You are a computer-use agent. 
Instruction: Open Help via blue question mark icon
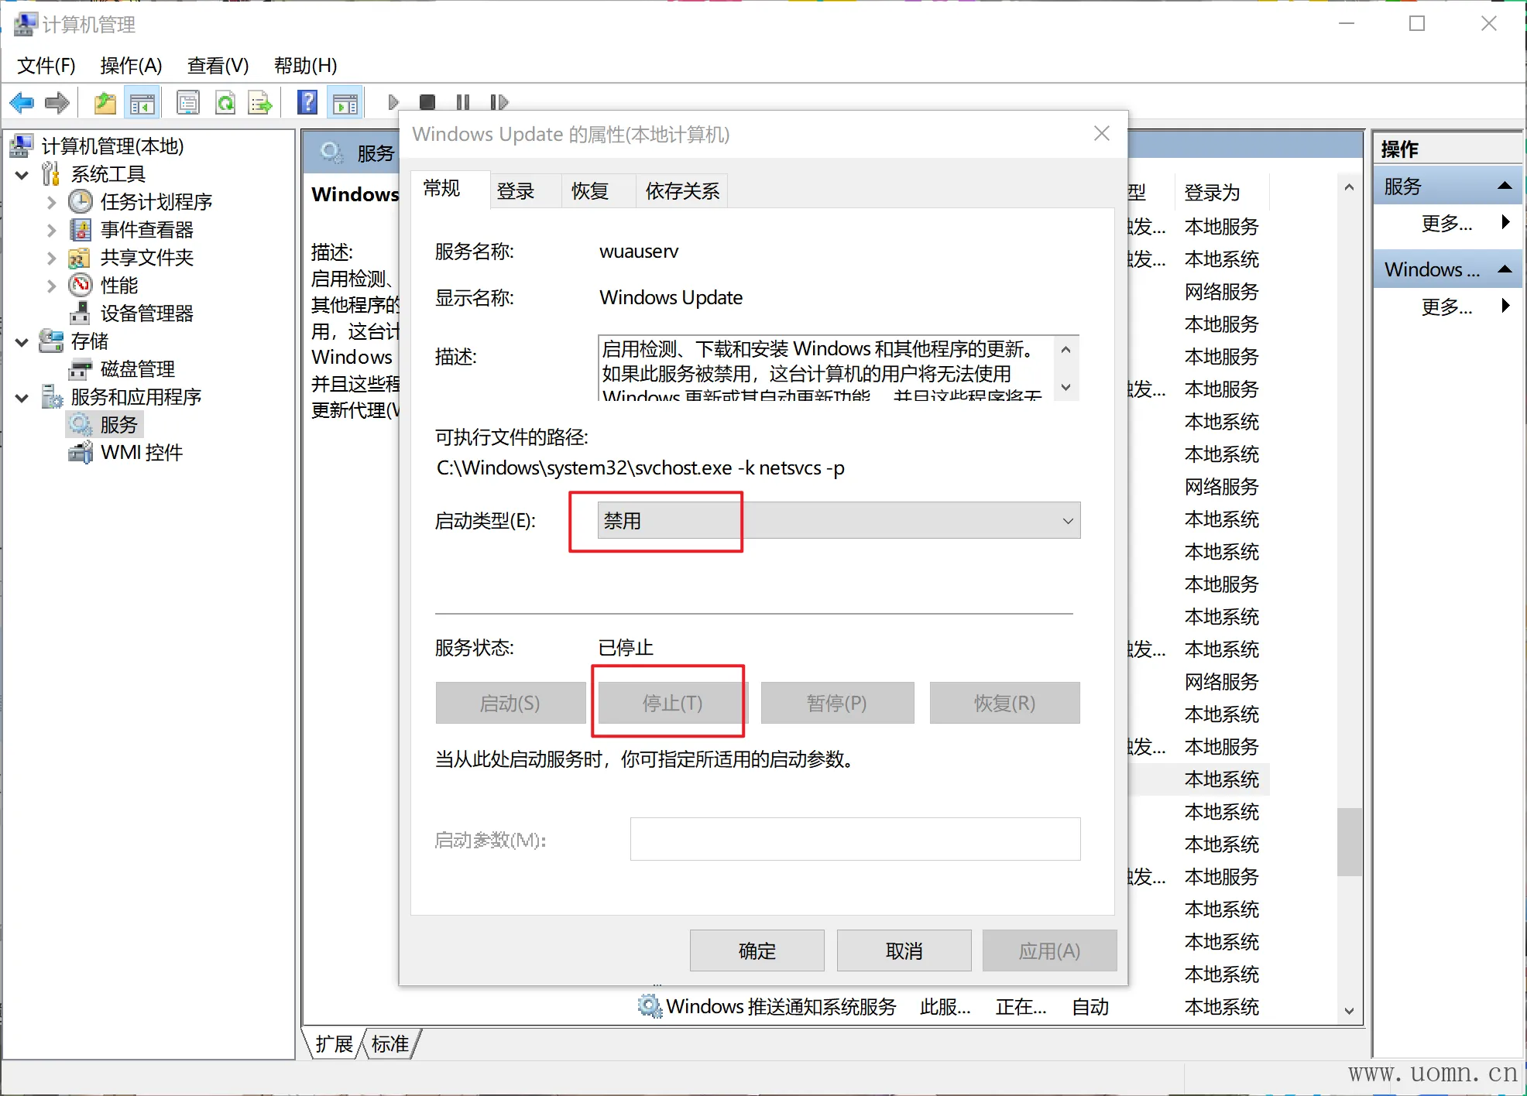tap(307, 102)
